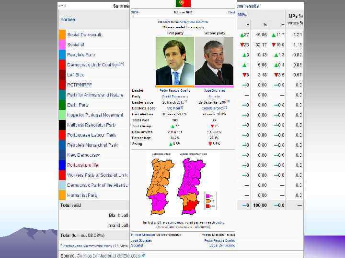
Task: Open Portuguese Labour Party link
Action: (x=92, y=135)
